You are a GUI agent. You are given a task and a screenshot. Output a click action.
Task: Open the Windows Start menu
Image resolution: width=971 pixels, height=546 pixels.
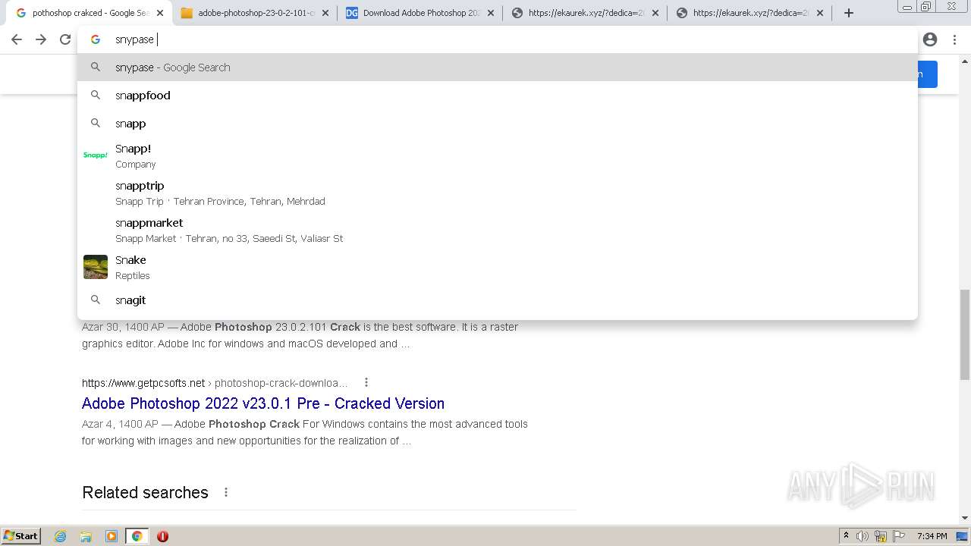coord(21,535)
